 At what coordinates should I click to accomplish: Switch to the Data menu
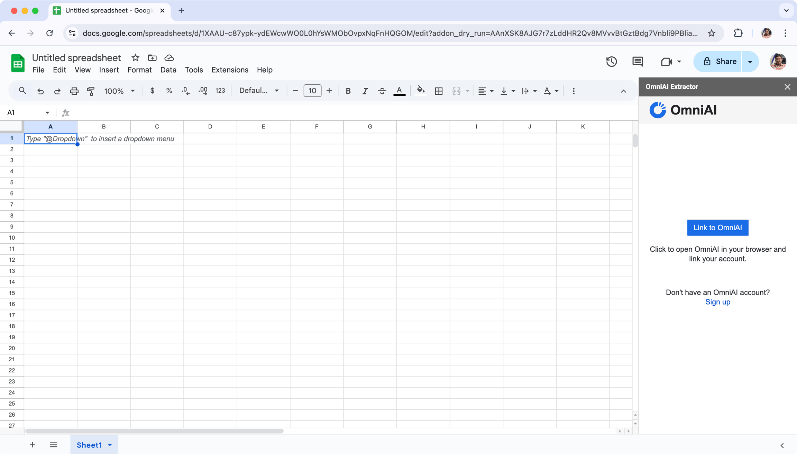[168, 70]
